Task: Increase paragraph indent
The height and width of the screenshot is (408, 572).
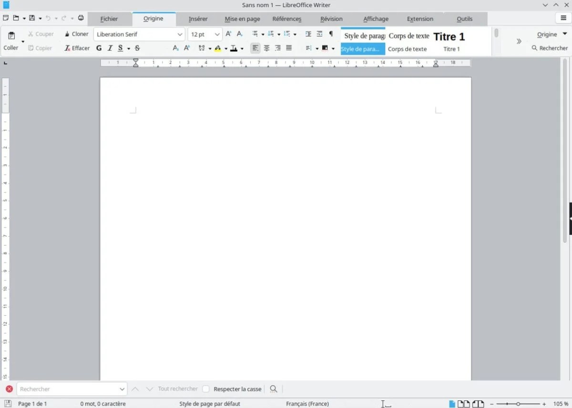Action: pyautogui.click(x=308, y=34)
